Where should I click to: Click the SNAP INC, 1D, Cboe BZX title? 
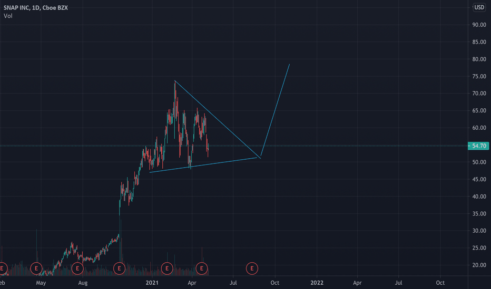pos(36,8)
